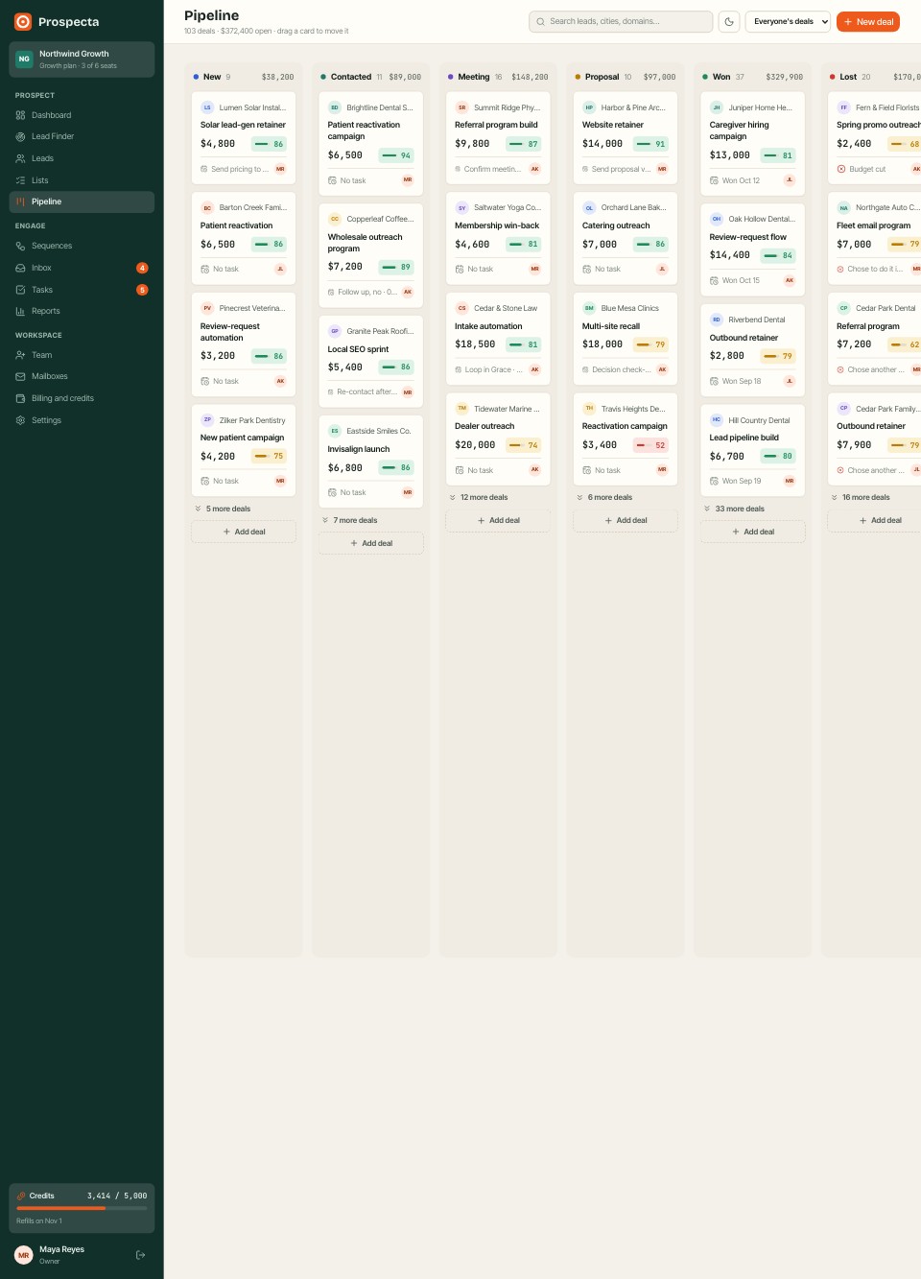Click the Settings gear icon
The width and height of the screenshot is (921, 1279).
click(x=20, y=420)
